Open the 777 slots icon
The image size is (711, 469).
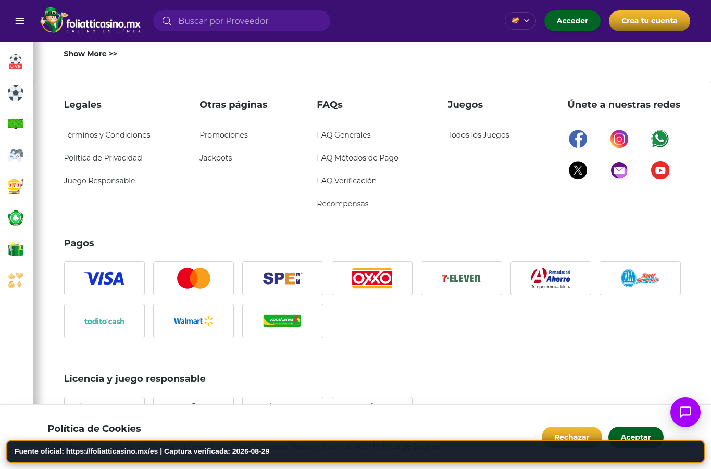[x=16, y=187]
